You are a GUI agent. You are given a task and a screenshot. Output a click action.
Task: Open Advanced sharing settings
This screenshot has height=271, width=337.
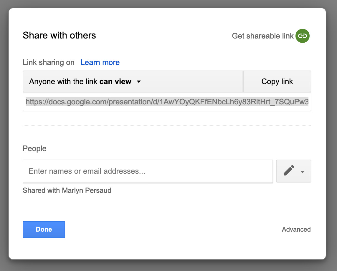[x=296, y=229]
